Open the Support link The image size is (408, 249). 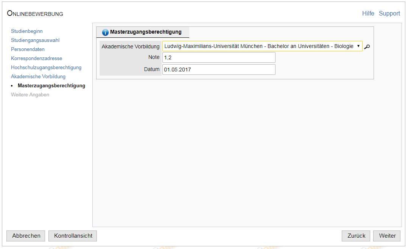389,13
